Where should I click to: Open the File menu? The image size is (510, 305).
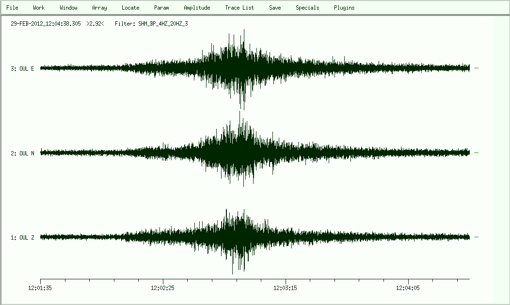[12, 8]
